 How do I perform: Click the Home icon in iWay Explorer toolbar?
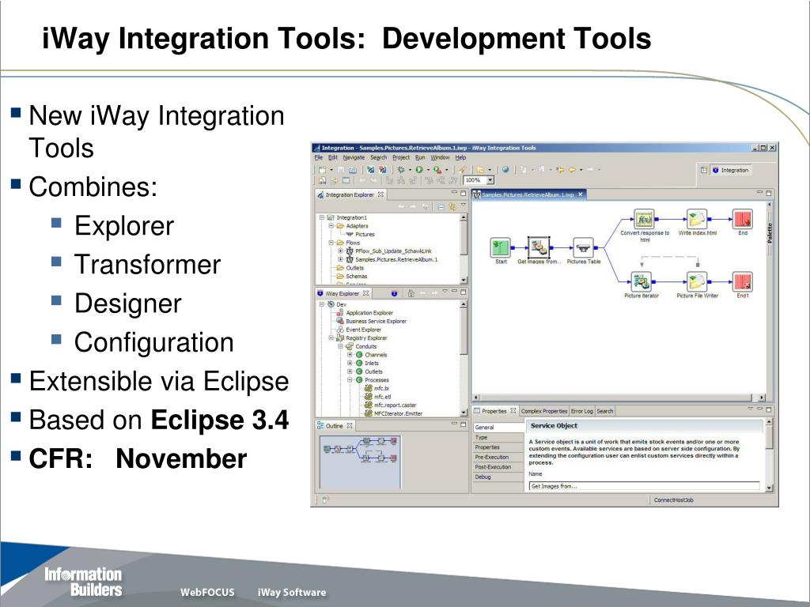pos(411,293)
